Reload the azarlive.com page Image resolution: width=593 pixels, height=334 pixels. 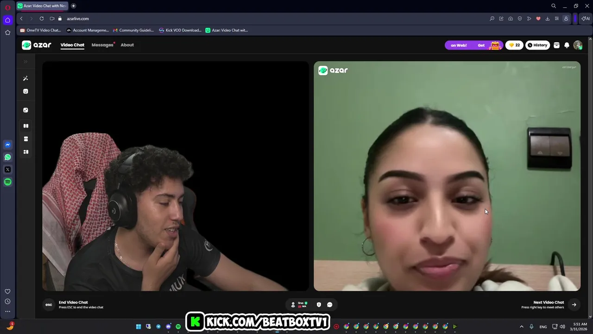coord(42,19)
